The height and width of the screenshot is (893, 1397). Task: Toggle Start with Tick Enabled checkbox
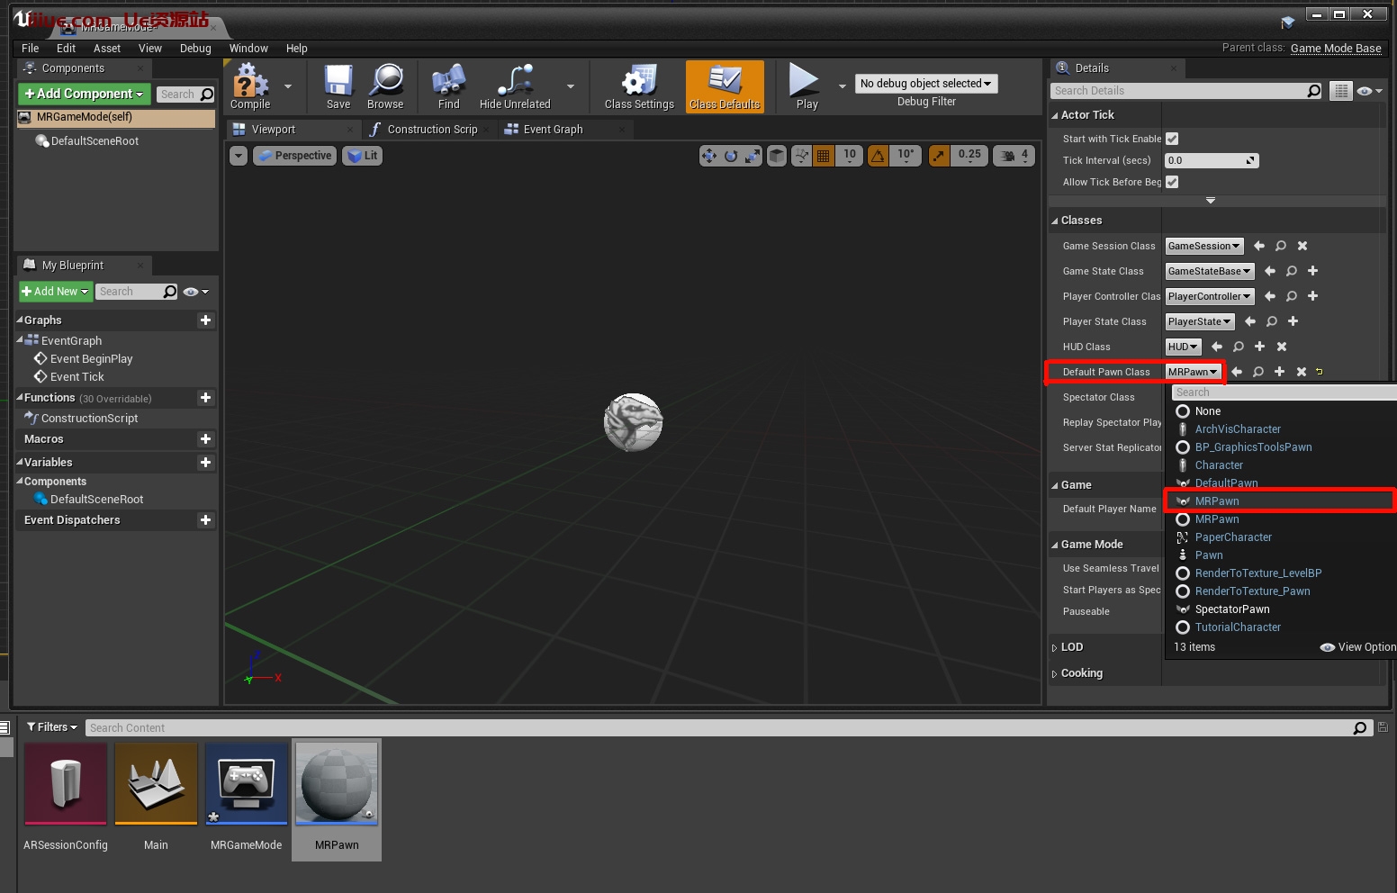click(1172, 139)
